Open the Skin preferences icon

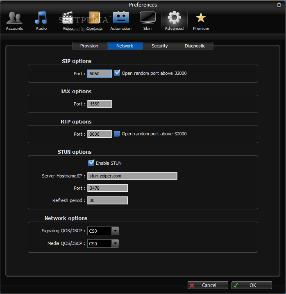(x=148, y=20)
